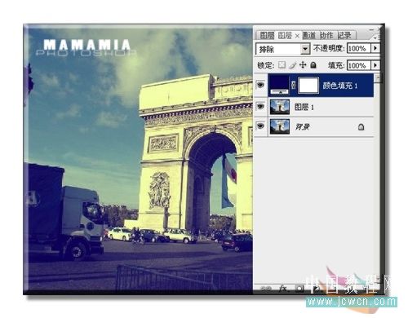Click the lock icon on 背景 layer
This screenshot has width=408, height=318.
coord(361,126)
